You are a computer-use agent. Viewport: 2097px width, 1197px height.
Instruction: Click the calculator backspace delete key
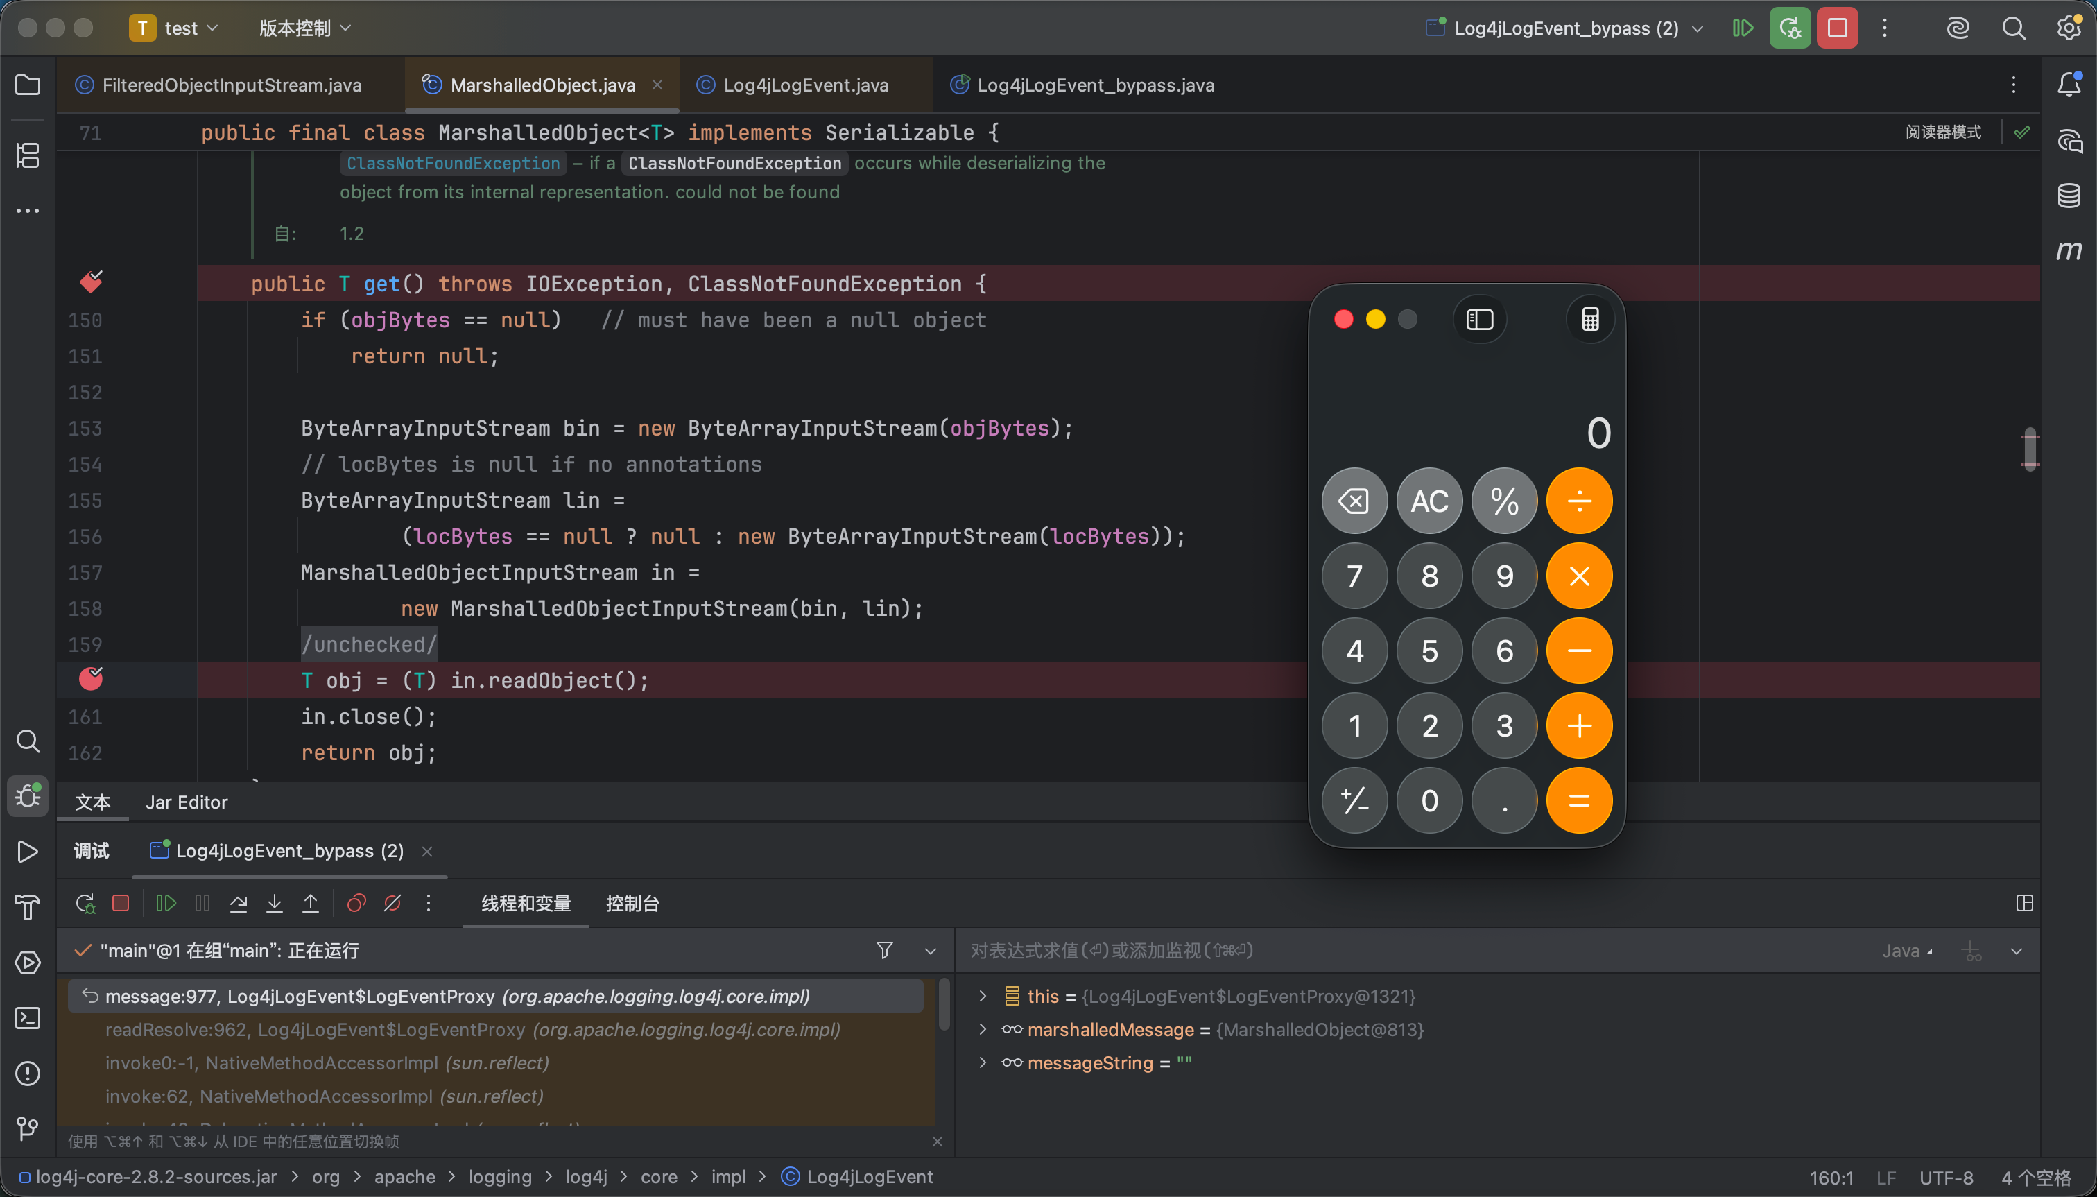(x=1355, y=501)
